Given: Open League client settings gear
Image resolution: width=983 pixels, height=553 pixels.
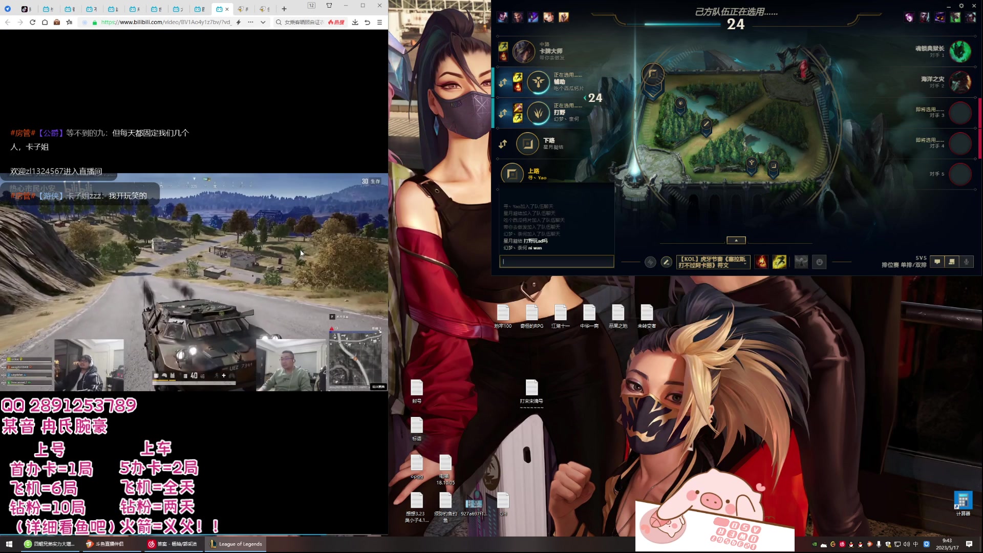Looking at the screenshot, I should tap(961, 6).
